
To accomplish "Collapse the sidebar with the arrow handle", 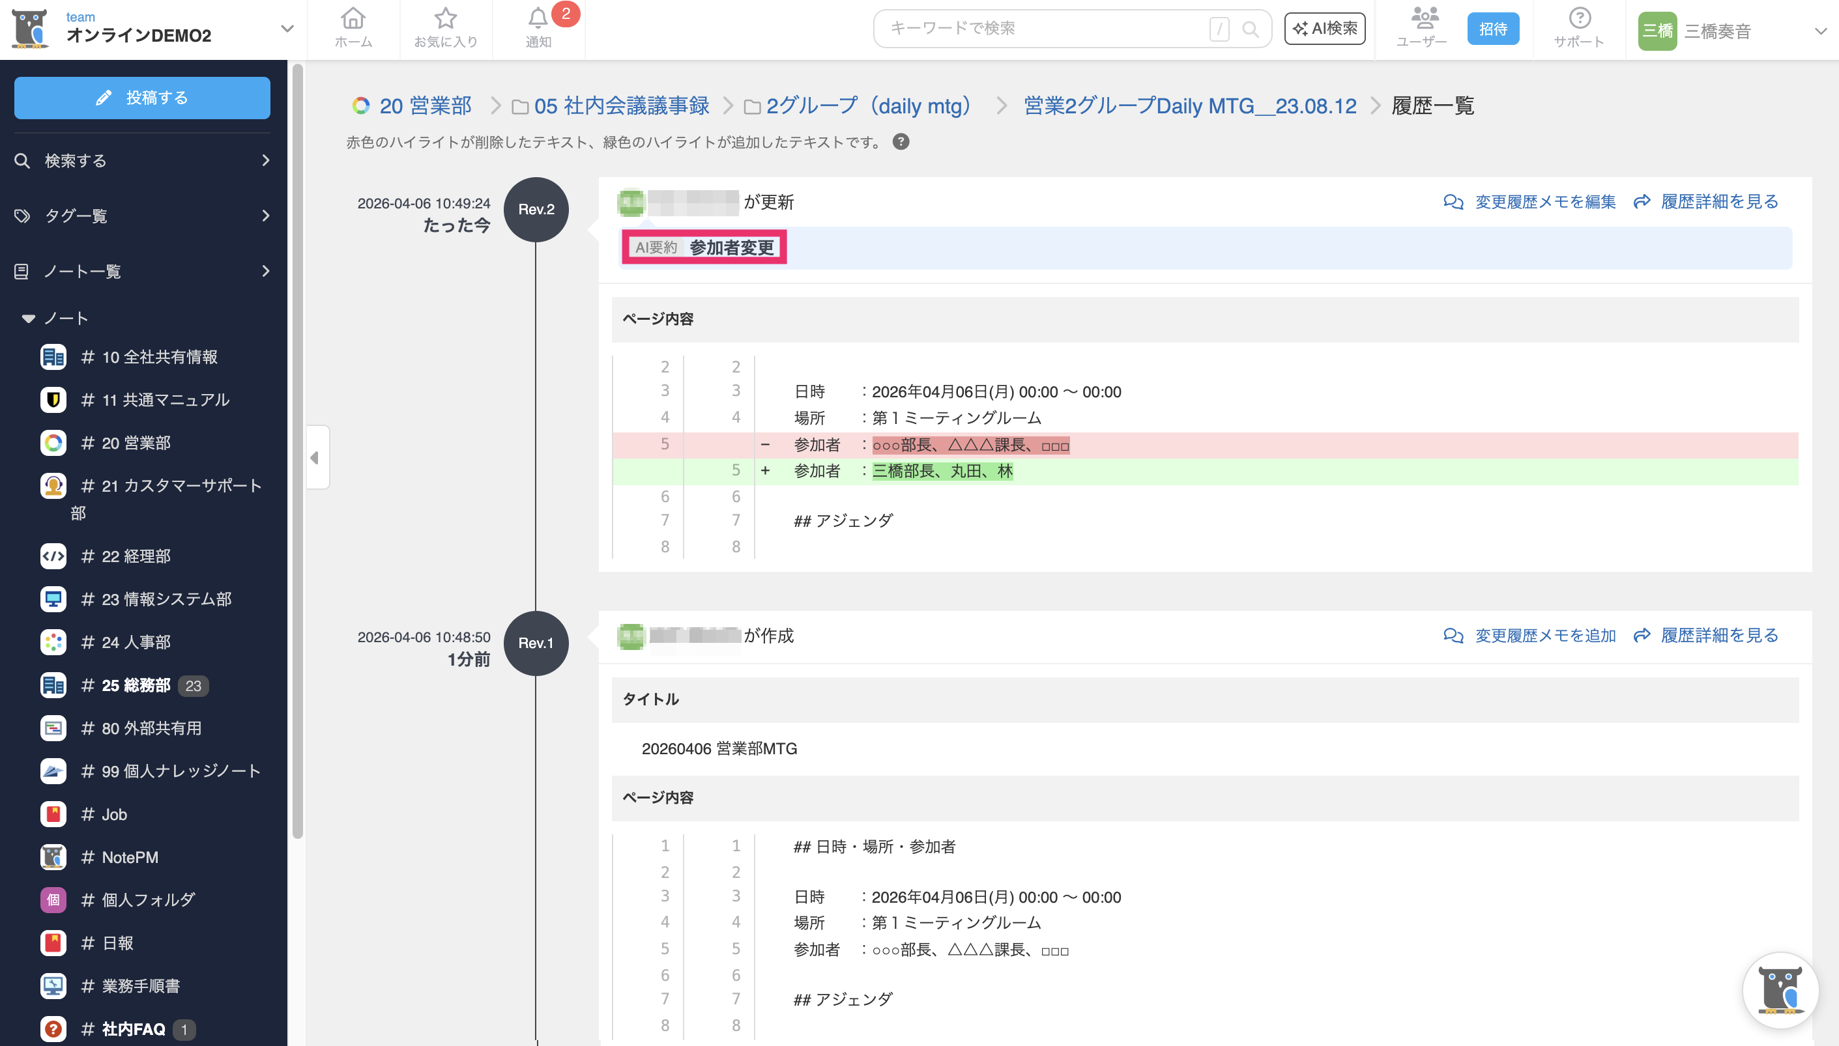I will (x=315, y=458).
